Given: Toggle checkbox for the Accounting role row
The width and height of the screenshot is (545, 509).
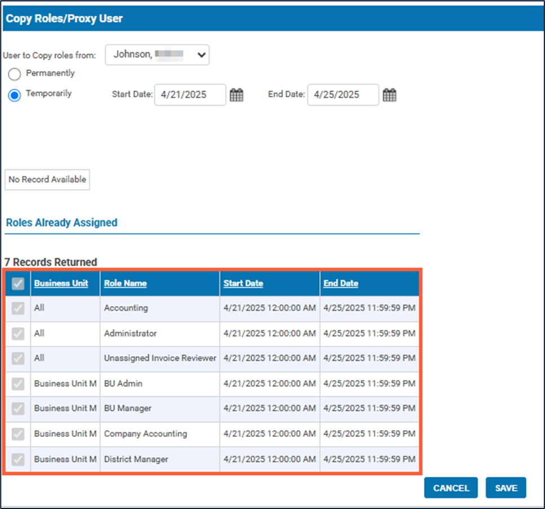Looking at the screenshot, I should 18,308.
